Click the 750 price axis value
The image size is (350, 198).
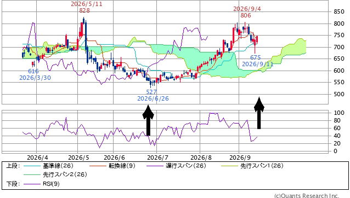tap(339, 36)
